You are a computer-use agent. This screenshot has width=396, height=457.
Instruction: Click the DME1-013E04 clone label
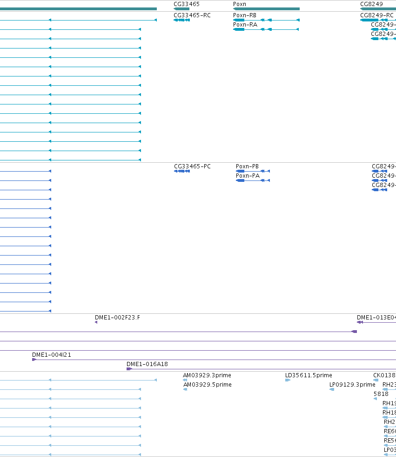(376, 318)
